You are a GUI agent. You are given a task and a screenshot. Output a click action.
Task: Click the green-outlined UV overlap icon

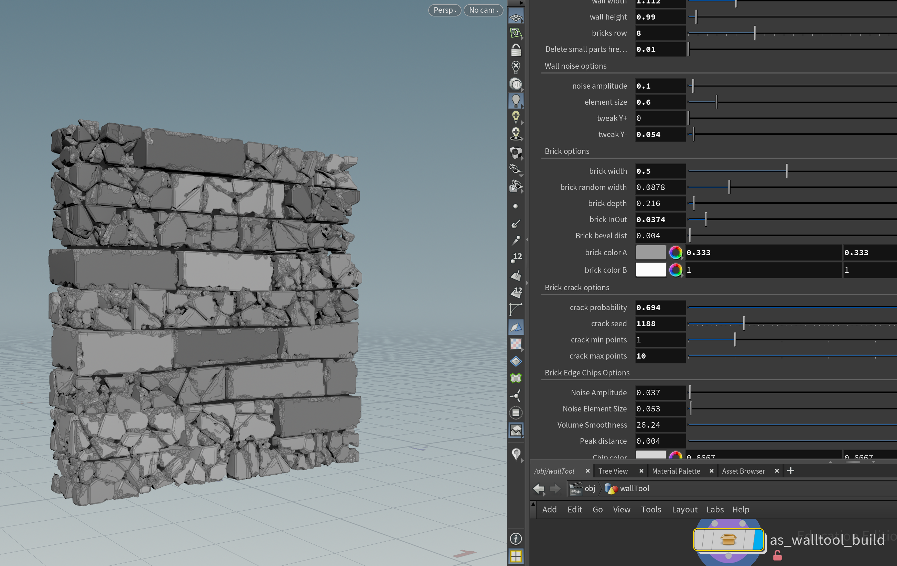pos(516,378)
